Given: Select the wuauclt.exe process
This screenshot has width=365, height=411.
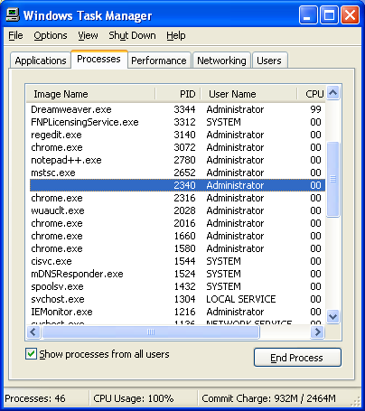Looking at the screenshot, I should pyautogui.click(x=177, y=210).
